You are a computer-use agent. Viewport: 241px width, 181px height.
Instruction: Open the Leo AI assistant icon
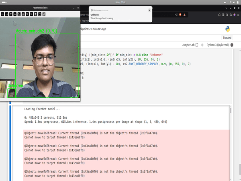coord(231,15)
